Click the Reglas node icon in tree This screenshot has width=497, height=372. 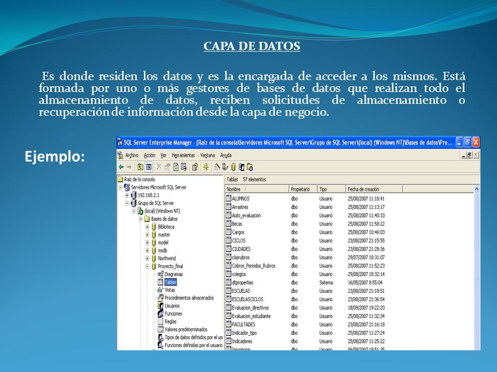(x=160, y=321)
